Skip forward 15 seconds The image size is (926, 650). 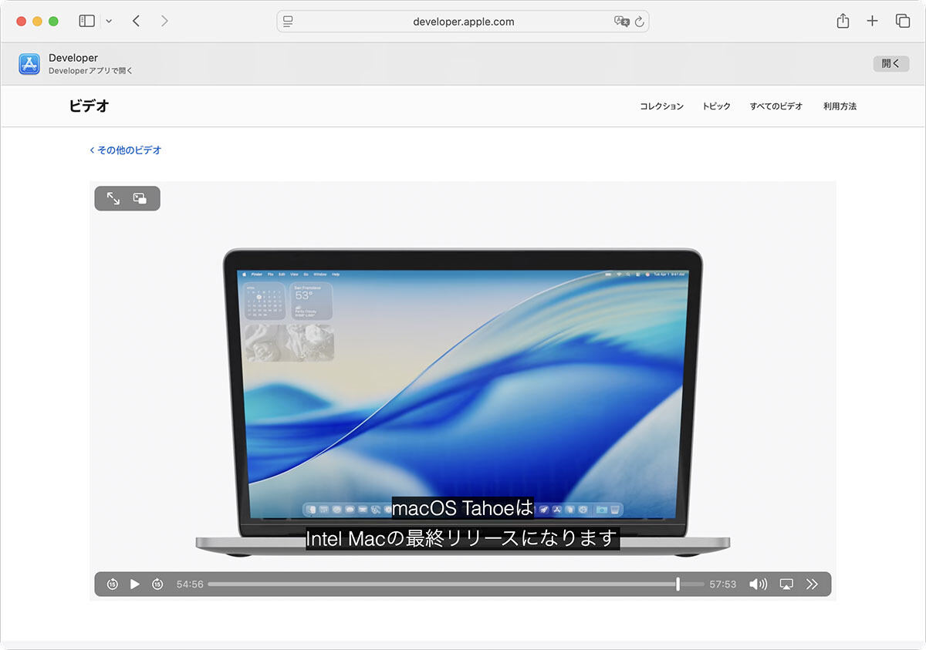pos(157,584)
